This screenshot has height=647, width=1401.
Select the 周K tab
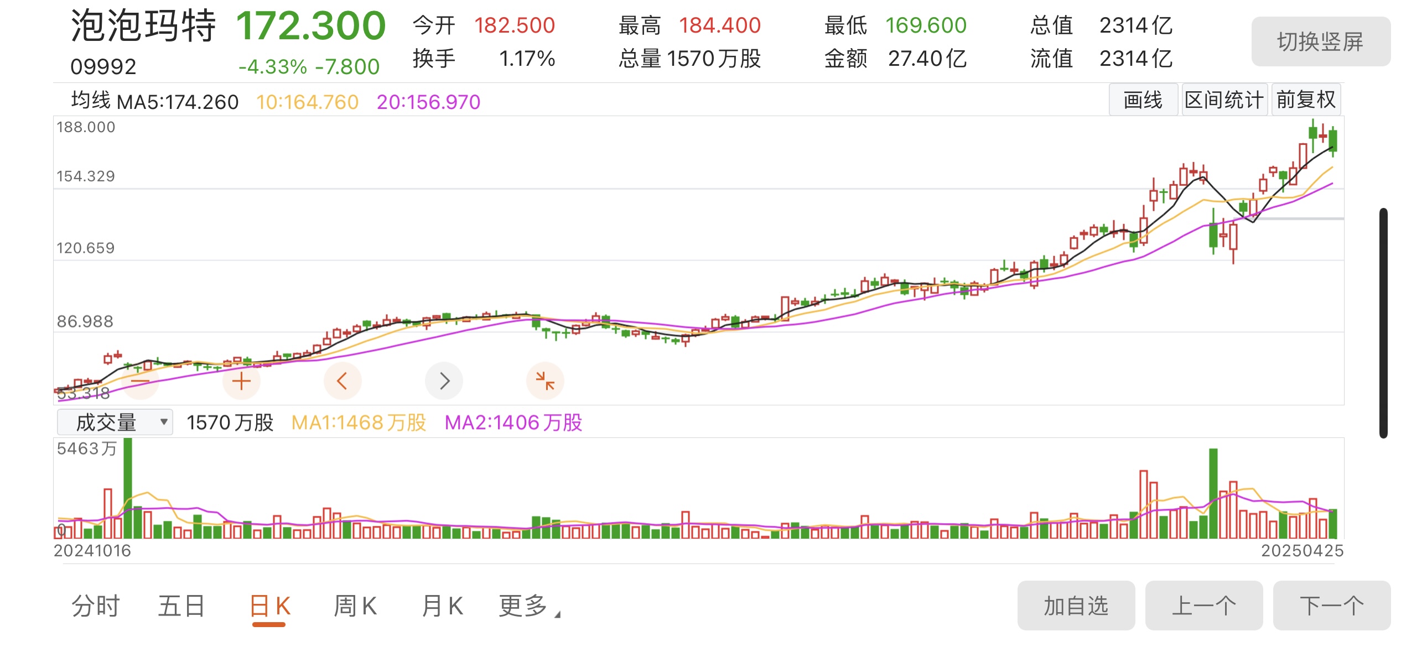(355, 606)
